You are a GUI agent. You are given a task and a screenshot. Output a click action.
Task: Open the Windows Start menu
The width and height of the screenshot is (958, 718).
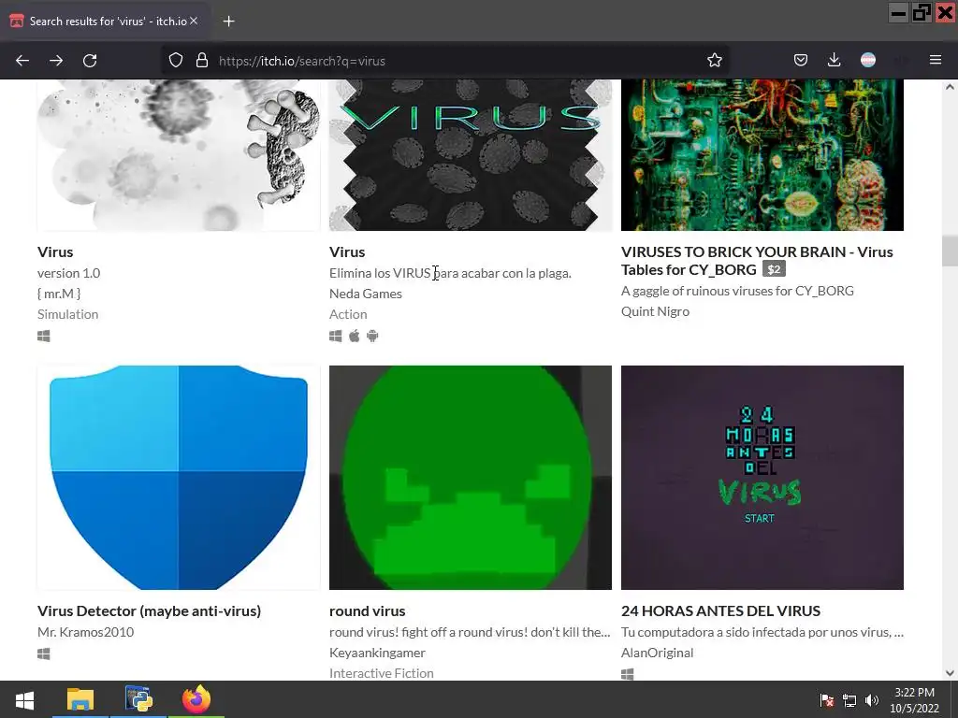click(24, 699)
